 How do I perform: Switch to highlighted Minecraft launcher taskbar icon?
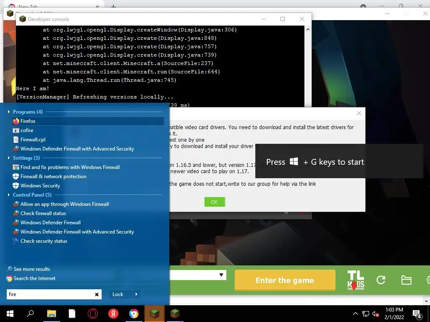155,314
